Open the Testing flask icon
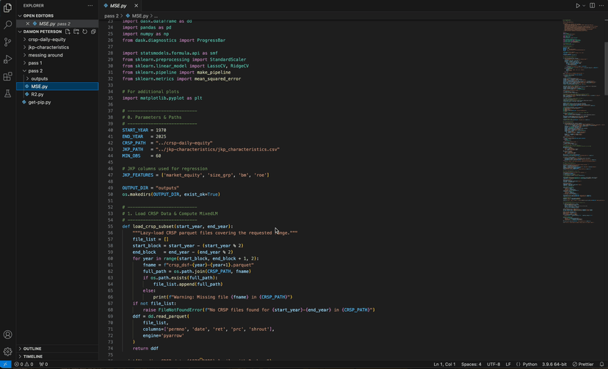This screenshot has height=369, width=608. [7, 93]
